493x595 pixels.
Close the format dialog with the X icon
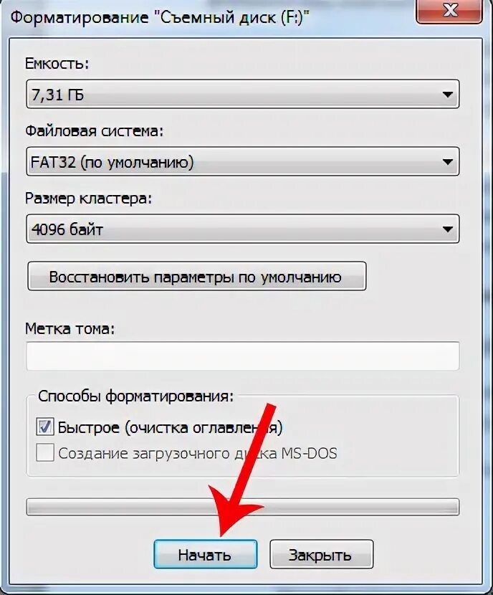click(x=450, y=11)
